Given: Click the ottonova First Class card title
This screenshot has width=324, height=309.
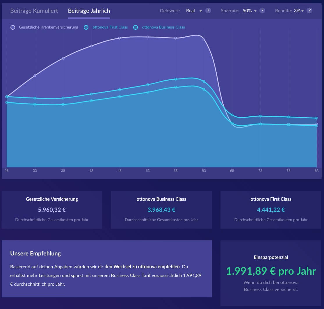Looking at the screenshot, I should coord(271,199).
